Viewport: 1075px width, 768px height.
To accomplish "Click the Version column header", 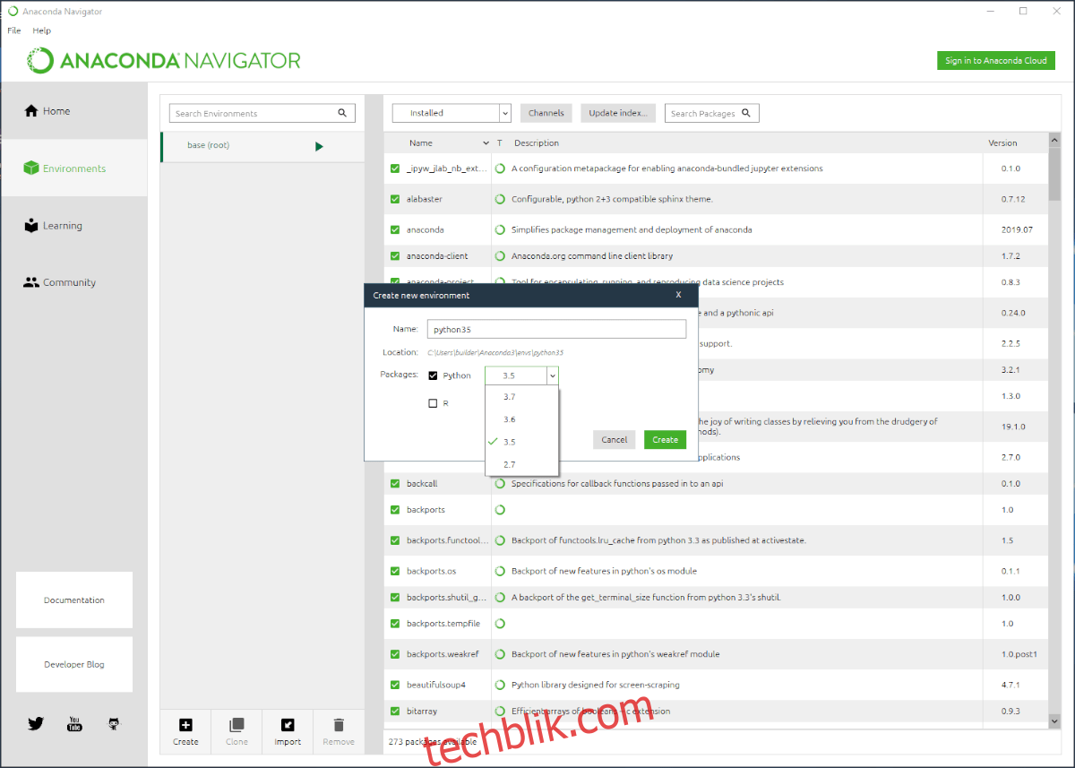I will (x=1002, y=143).
